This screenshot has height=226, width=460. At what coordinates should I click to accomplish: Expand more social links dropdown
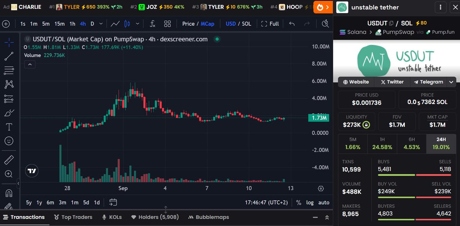(451, 82)
